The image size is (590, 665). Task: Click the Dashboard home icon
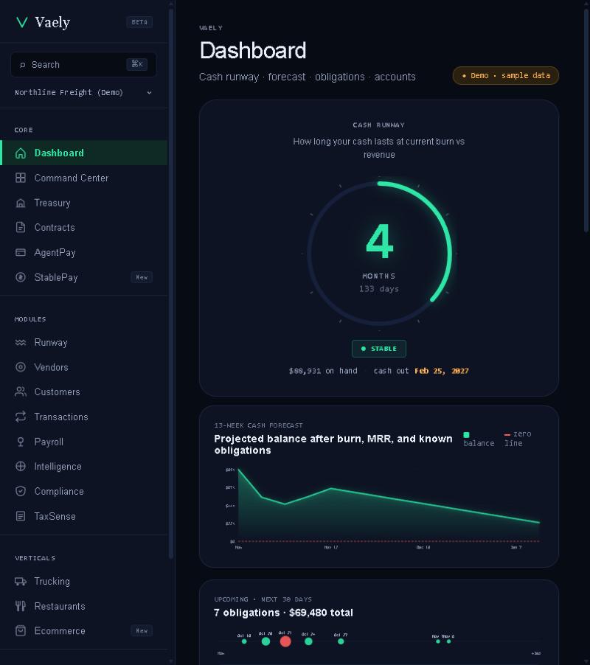(x=21, y=153)
